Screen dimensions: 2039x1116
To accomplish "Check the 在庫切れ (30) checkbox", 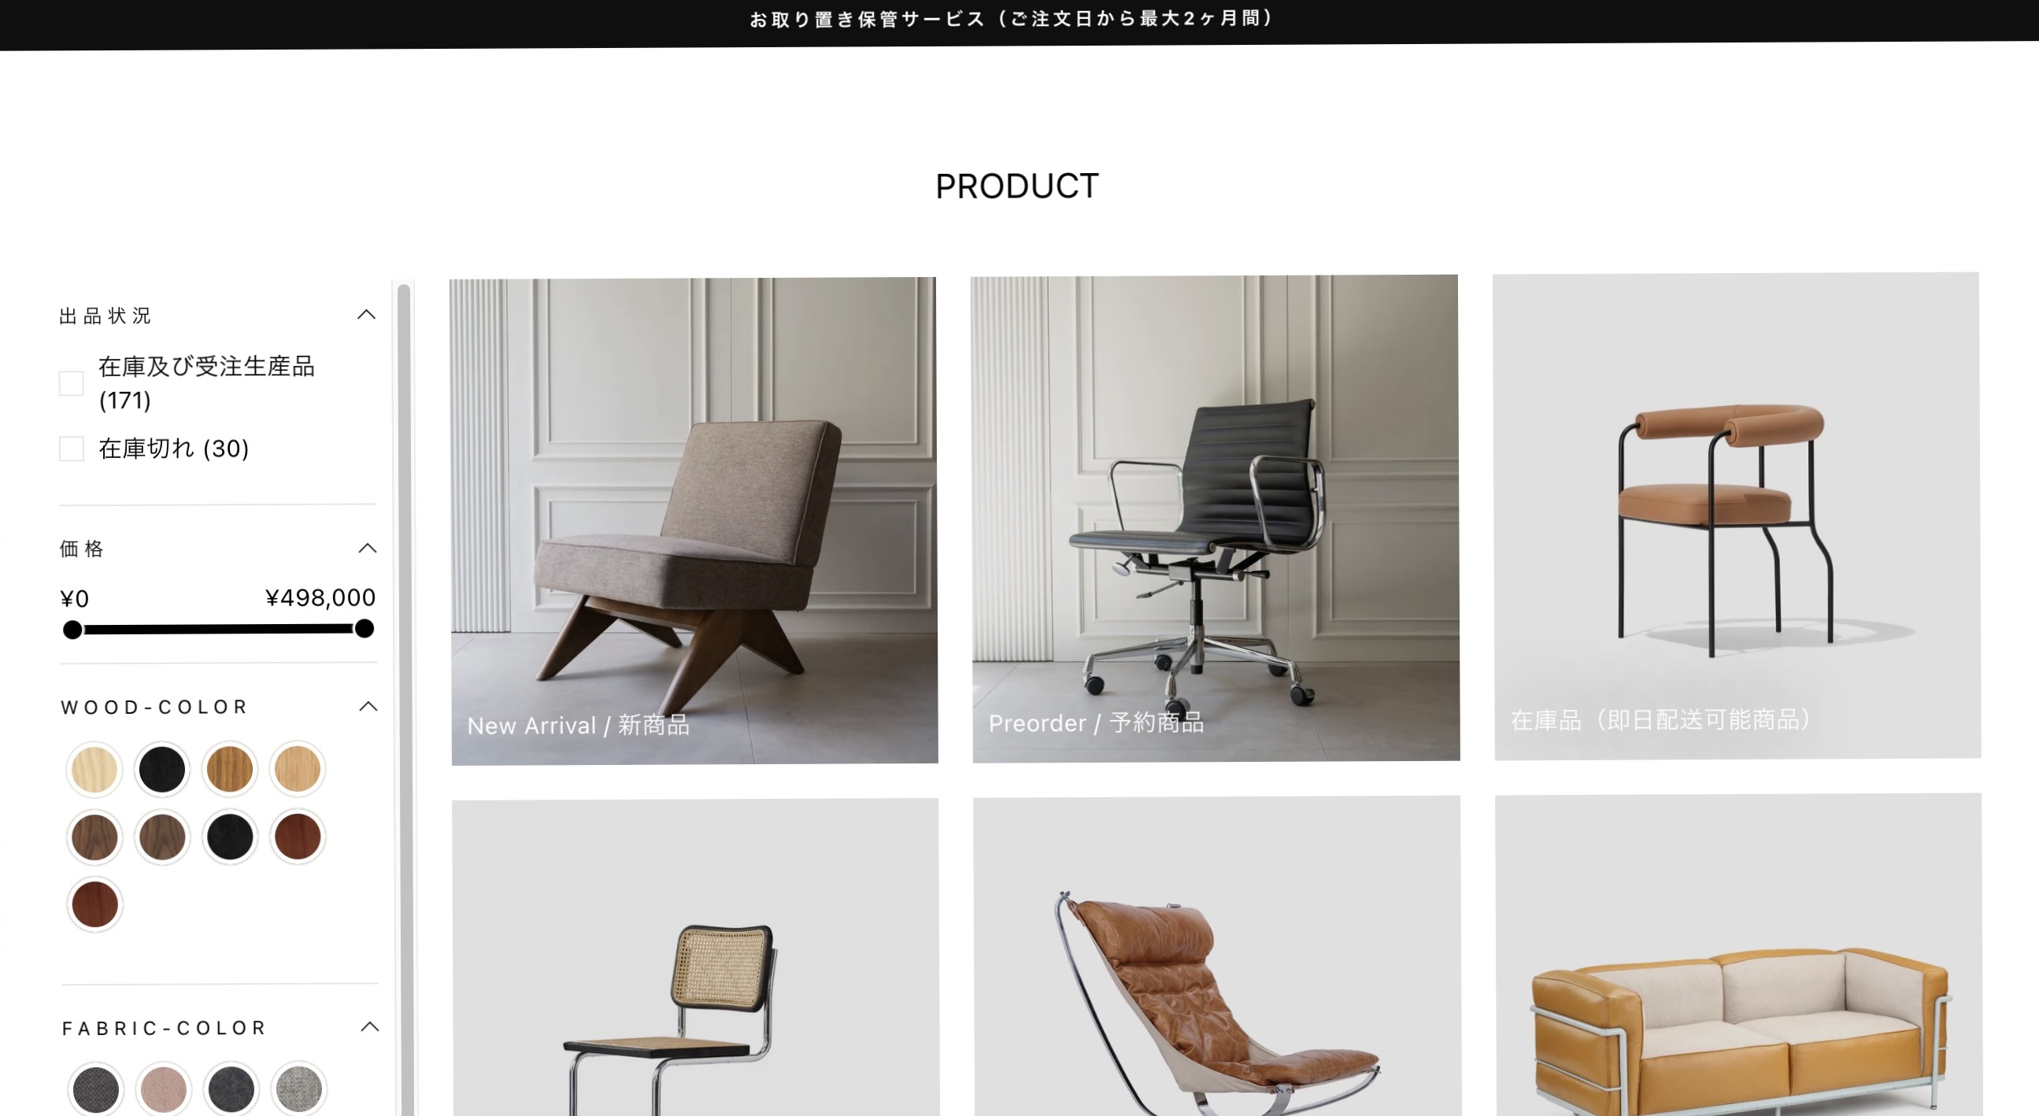I will pyautogui.click(x=71, y=449).
